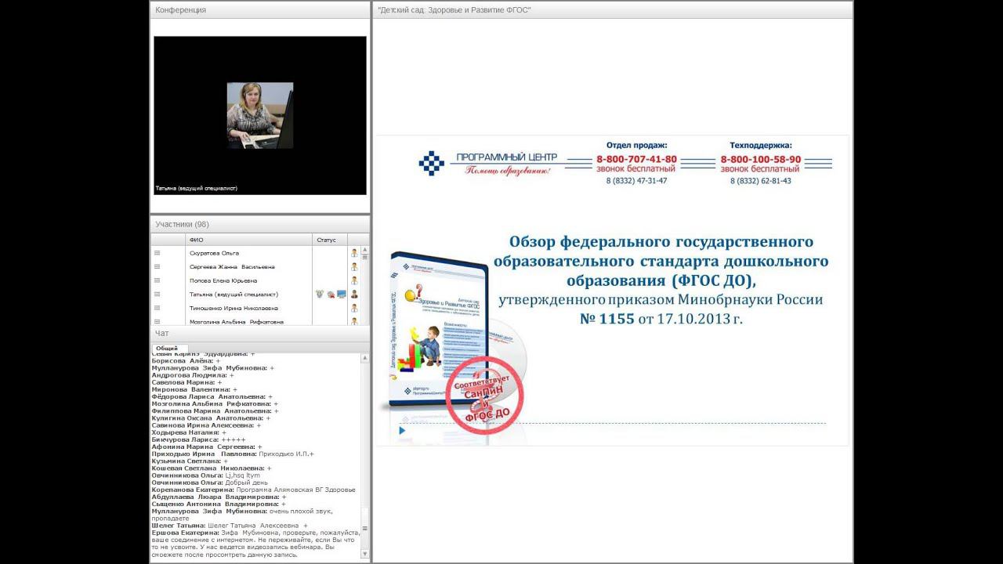The image size is (1003, 564).
Task: Click the phone number 8 (8332) 62-81-43
Action: 760,181
